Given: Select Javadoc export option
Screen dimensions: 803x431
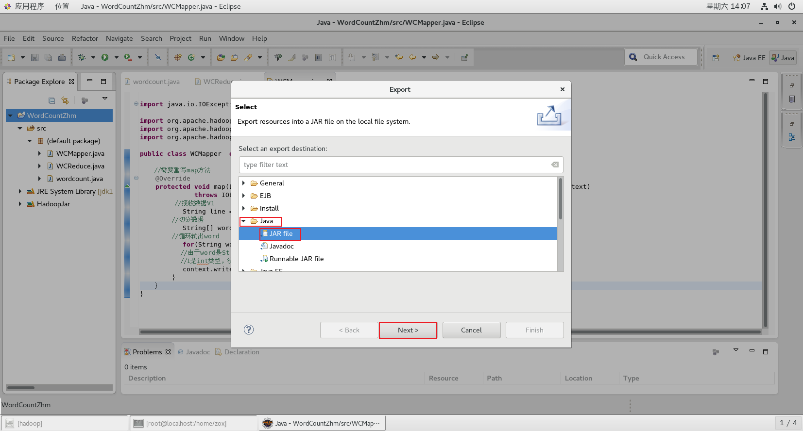Looking at the screenshot, I should click(x=277, y=246).
